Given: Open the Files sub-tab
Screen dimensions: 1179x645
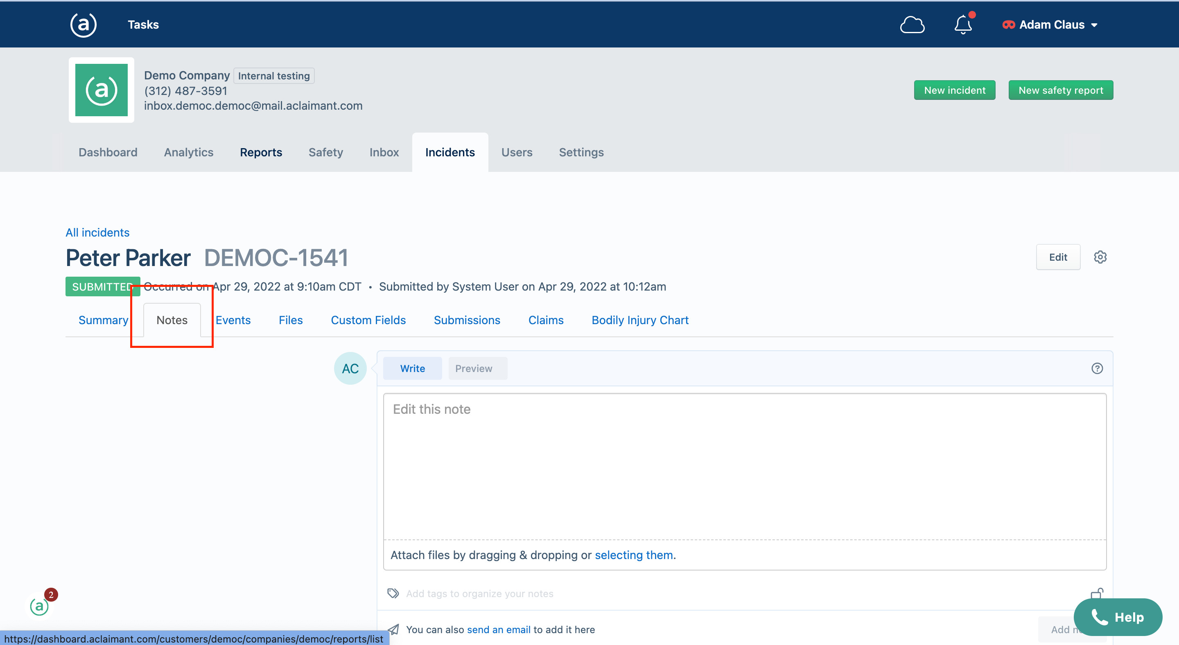Looking at the screenshot, I should tap(291, 320).
